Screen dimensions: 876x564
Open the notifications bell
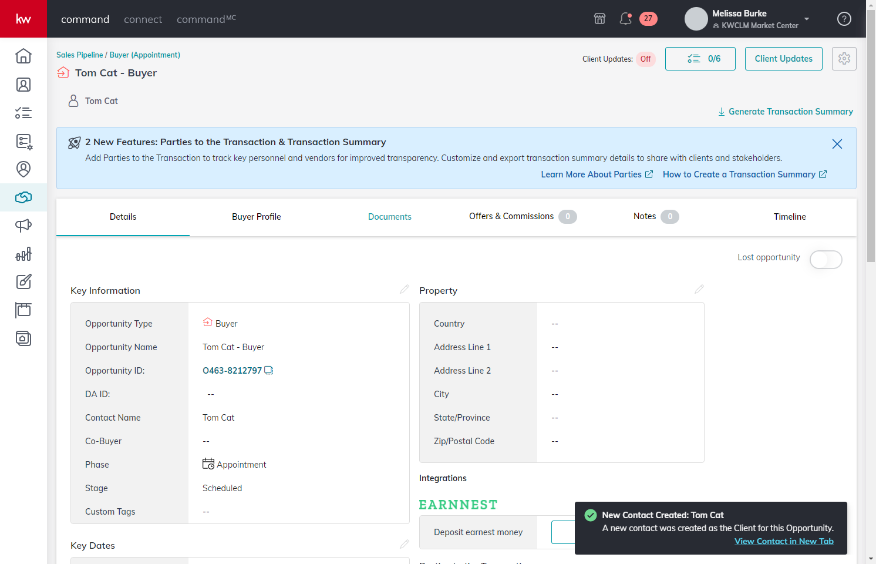(x=626, y=19)
